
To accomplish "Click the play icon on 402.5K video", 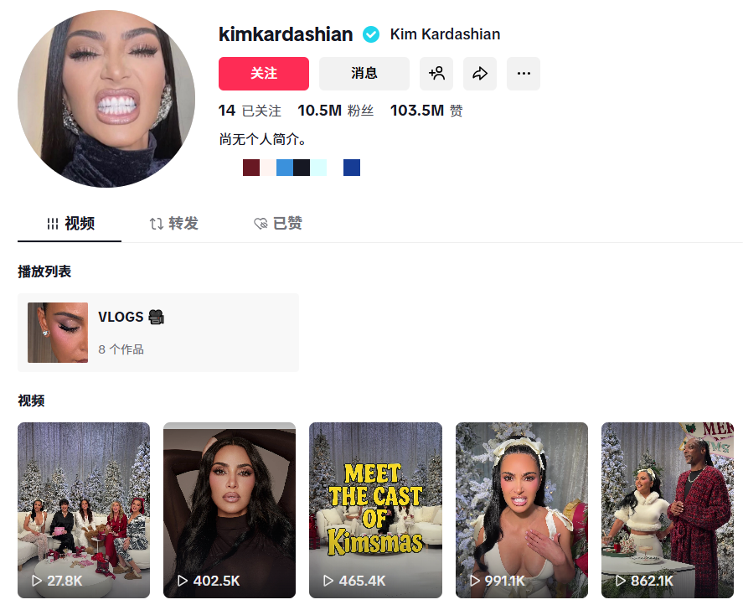I will pyautogui.click(x=183, y=581).
